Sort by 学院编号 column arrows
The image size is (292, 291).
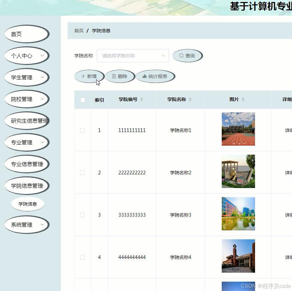click(142, 99)
